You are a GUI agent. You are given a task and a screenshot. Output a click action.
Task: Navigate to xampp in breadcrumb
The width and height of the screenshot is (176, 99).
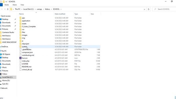tap(39, 9)
